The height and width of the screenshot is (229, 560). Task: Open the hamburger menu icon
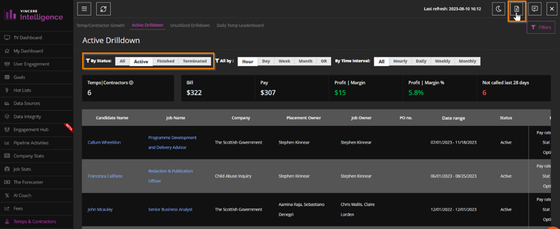click(x=84, y=9)
